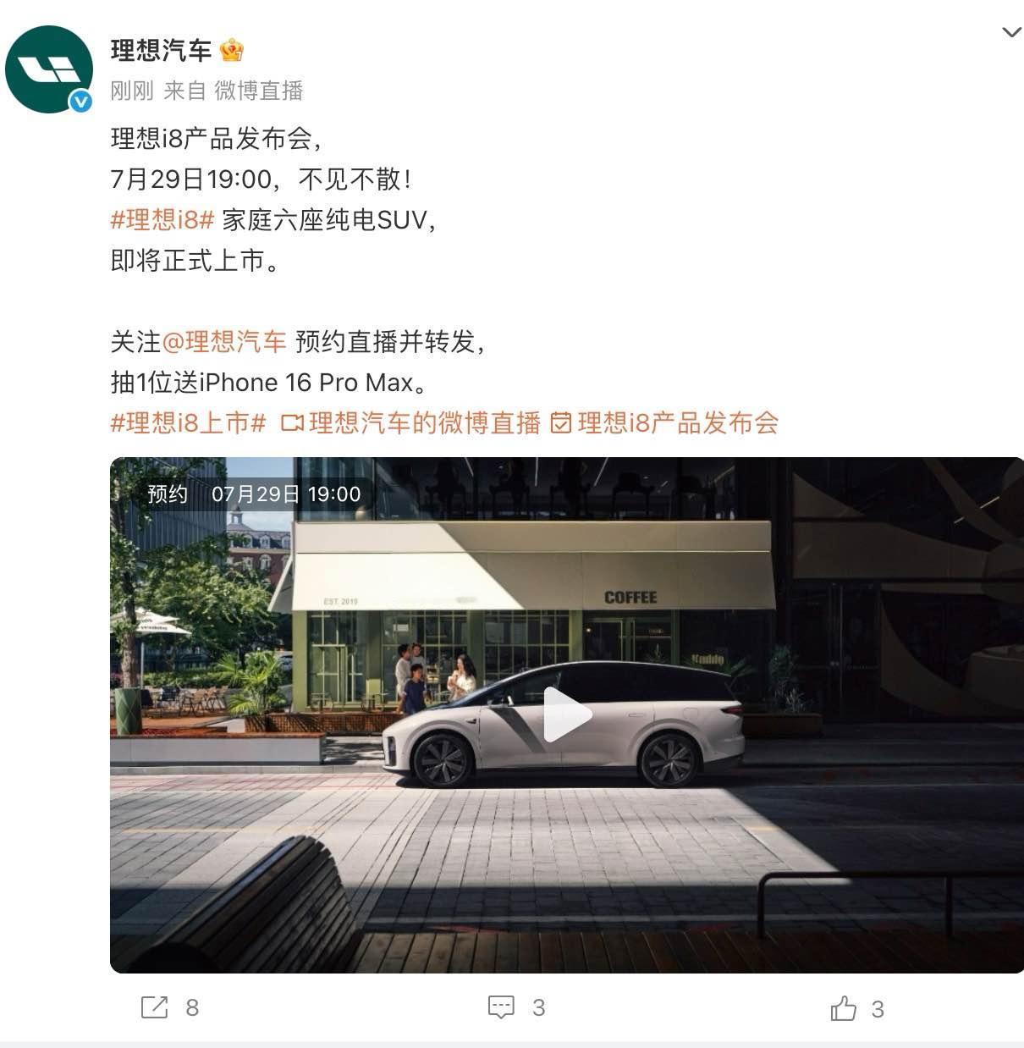Click the 理想汽车 account name
This screenshot has width=1024, height=1048.
pos(161,51)
